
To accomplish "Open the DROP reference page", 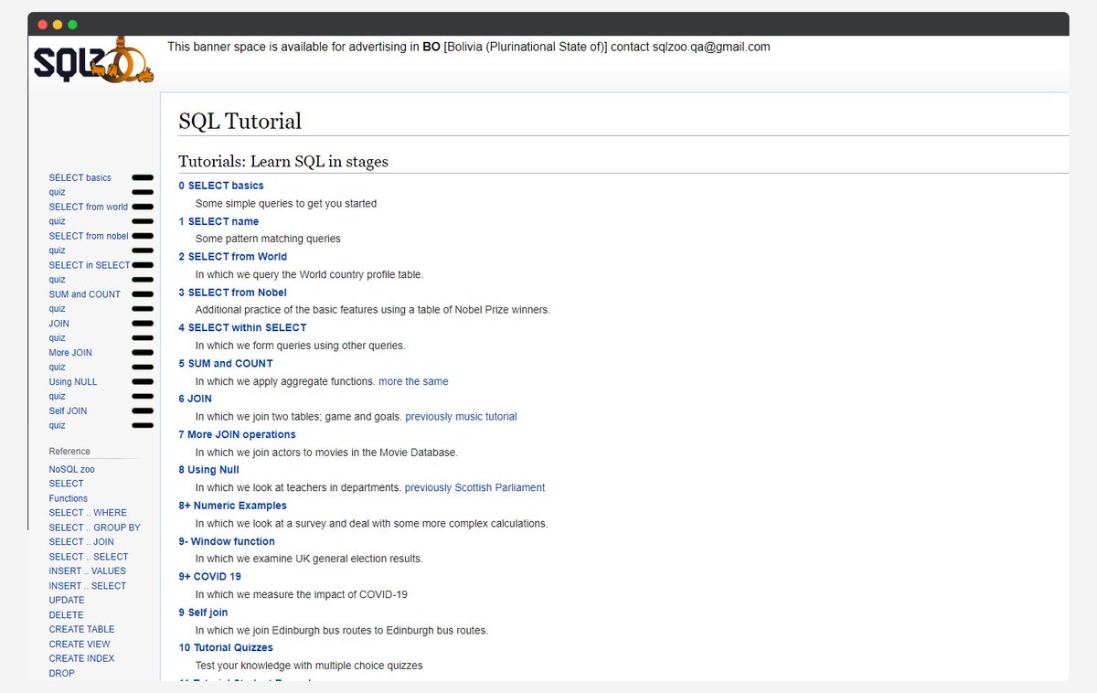I will pos(61,673).
